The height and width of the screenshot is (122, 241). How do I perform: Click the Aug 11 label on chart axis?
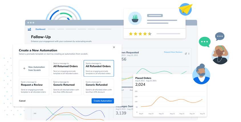click(161, 113)
